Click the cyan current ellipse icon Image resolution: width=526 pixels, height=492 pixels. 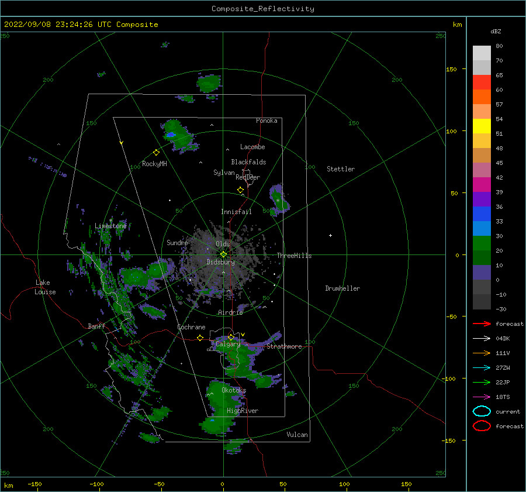tap(482, 411)
